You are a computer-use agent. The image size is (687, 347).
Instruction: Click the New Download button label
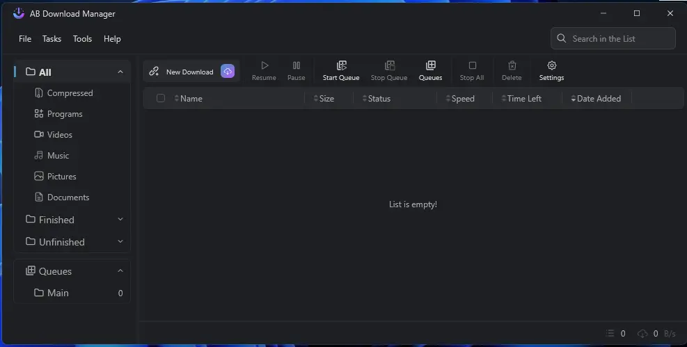pyautogui.click(x=190, y=72)
